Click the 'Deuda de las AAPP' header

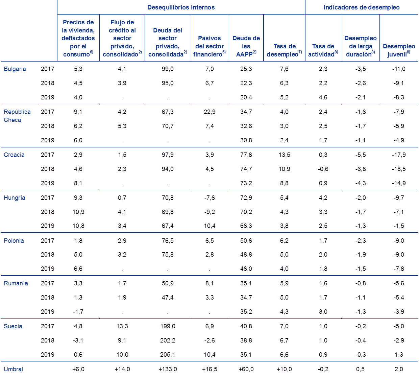[246, 46]
